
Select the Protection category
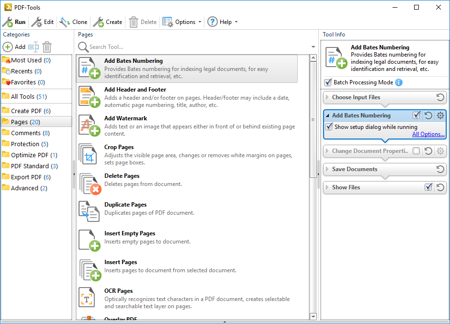(x=25, y=144)
